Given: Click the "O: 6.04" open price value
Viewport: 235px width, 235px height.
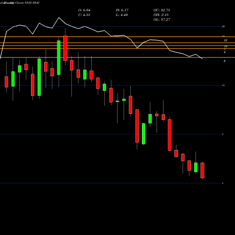Looking at the screenshot, I should pos(84,10).
